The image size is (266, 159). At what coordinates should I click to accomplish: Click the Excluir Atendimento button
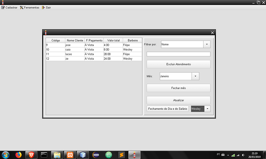click(178, 64)
